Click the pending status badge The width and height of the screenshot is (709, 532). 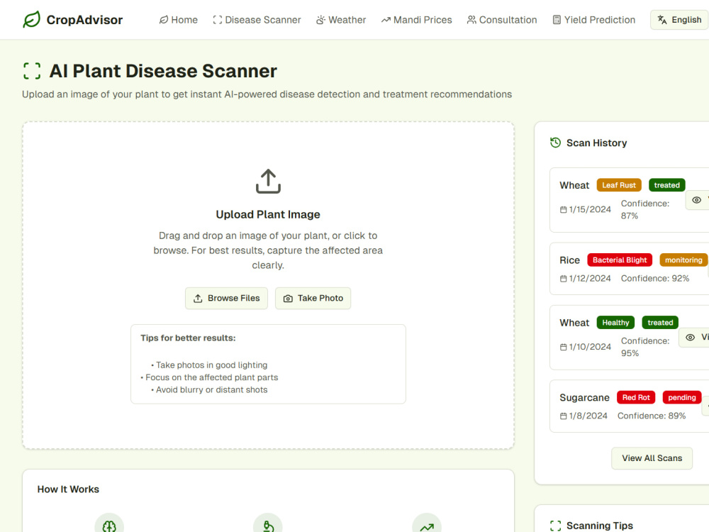coord(682,398)
